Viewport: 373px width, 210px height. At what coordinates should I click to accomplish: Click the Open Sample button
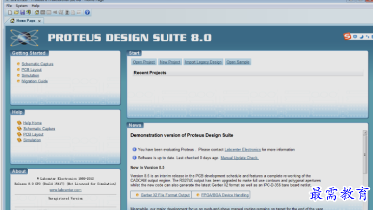(238, 62)
